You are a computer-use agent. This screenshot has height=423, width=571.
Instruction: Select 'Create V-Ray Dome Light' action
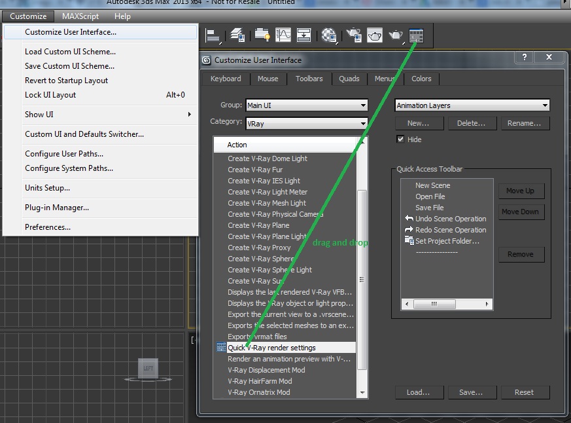click(x=268, y=158)
